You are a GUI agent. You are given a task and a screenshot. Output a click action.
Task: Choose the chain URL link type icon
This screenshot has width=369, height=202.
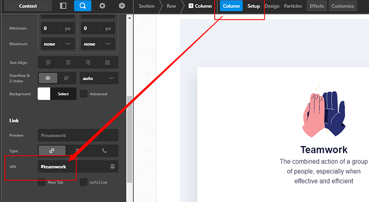[52, 151]
